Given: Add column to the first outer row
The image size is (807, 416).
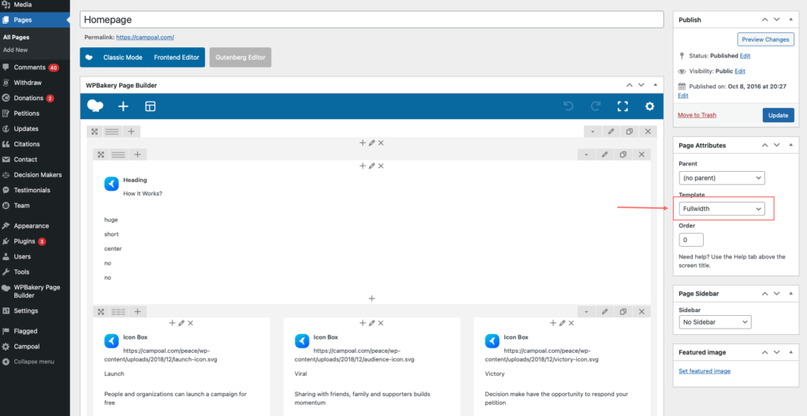Looking at the screenshot, I should (x=132, y=132).
